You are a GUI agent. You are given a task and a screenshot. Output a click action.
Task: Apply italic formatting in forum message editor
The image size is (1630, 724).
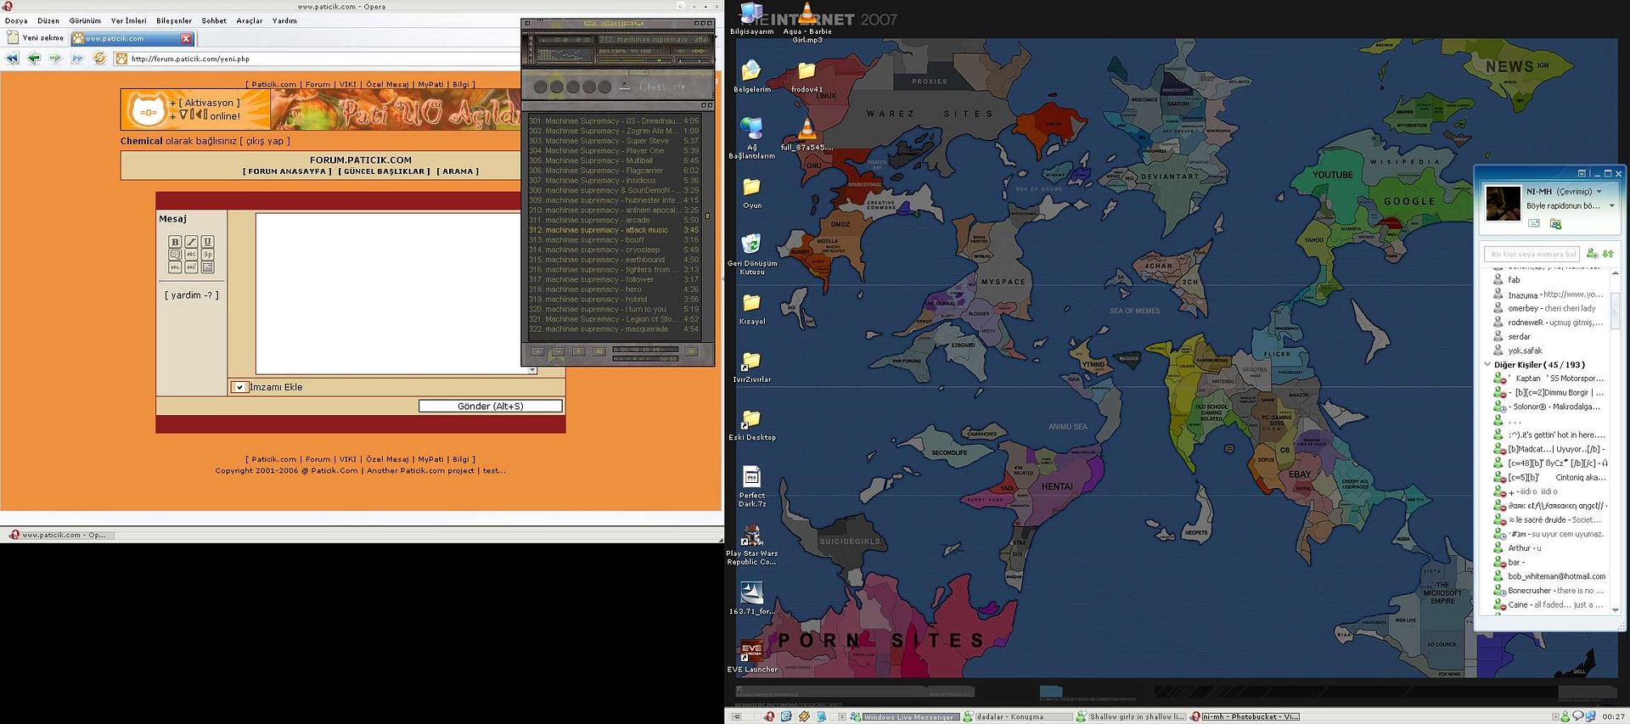tap(191, 242)
